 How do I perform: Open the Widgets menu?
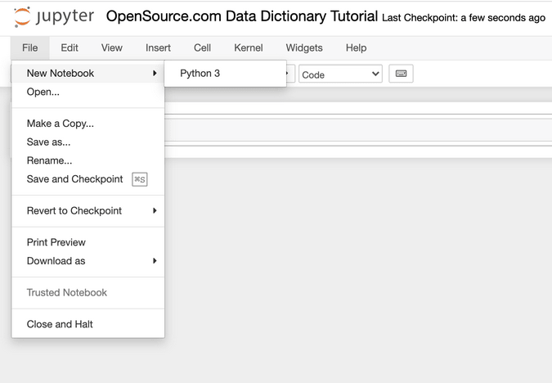pos(304,48)
